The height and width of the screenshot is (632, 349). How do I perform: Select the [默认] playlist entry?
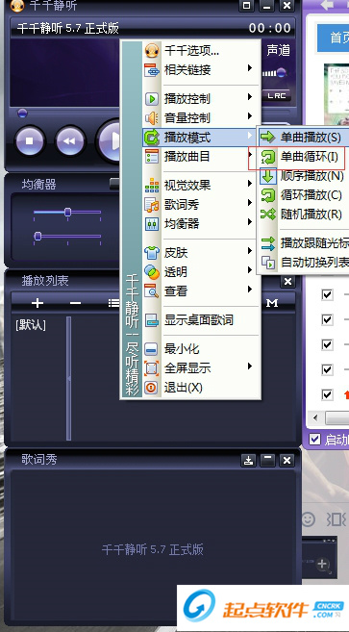pos(31,325)
